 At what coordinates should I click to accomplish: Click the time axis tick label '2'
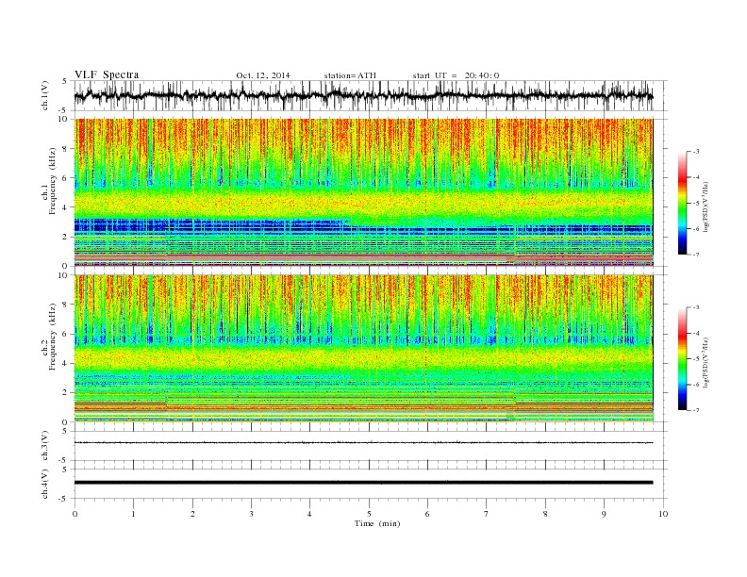pos(192,514)
